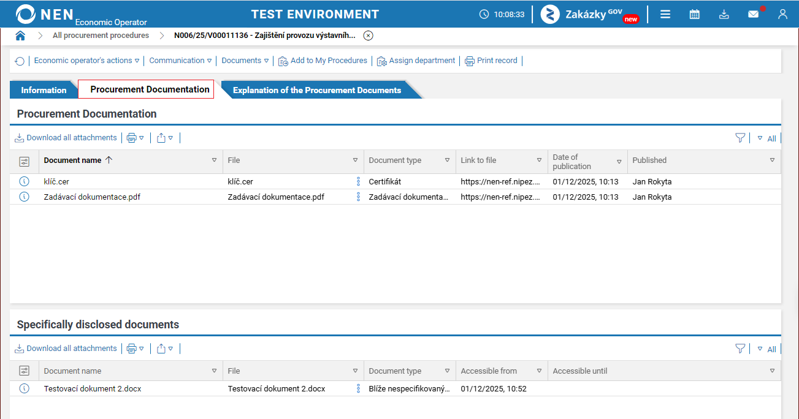This screenshot has height=419, width=799.
Task: Click Certifikát document type cell
Action: pos(384,181)
